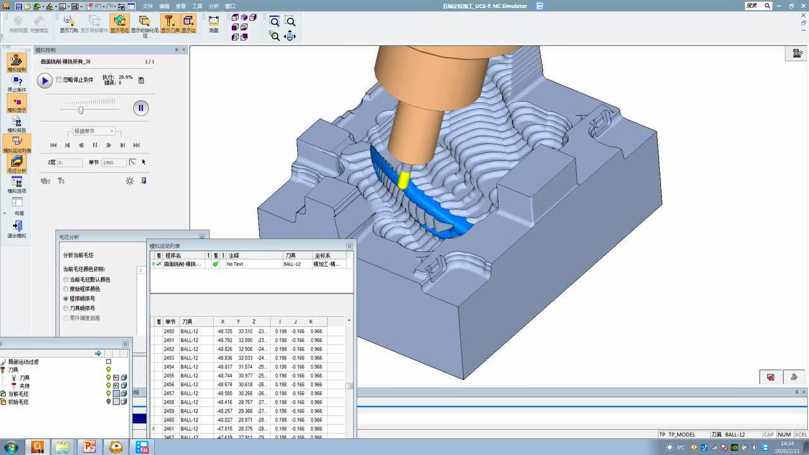Click the PowerPoint icon in the taskbar
The height and width of the screenshot is (455, 809).
[x=89, y=447]
